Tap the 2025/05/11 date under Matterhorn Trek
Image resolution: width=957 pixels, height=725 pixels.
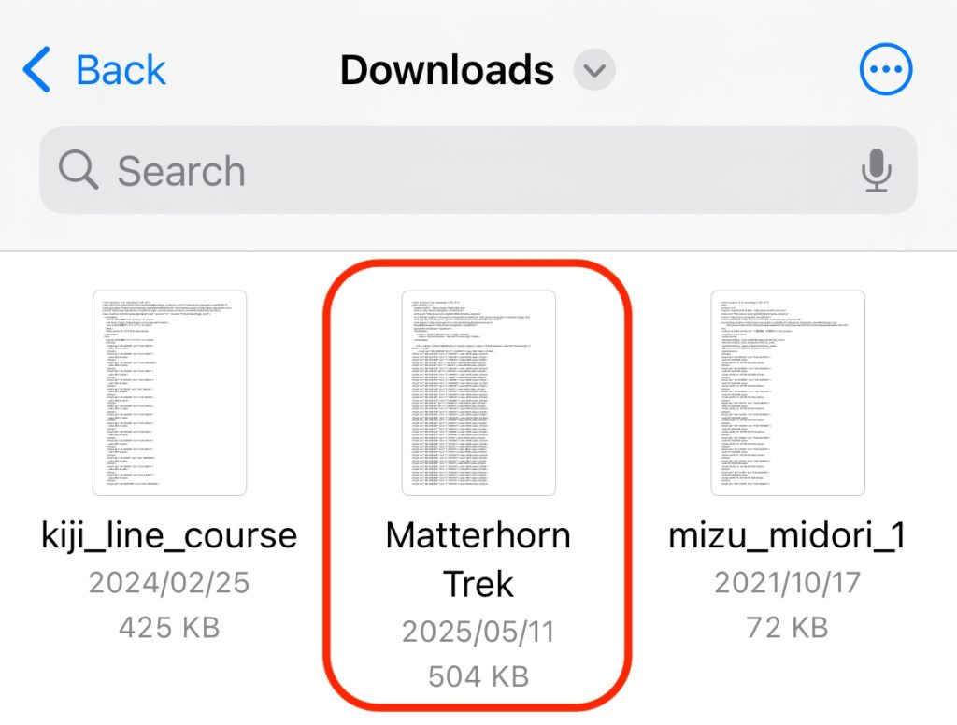pyautogui.click(x=478, y=632)
